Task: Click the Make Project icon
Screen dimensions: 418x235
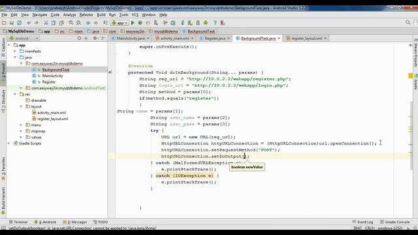Action: point(106,23)
